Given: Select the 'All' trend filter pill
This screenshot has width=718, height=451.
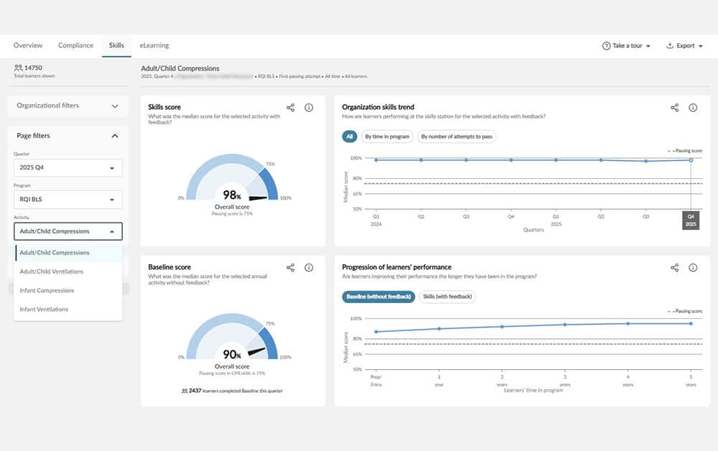Looking at the screenshot, I should tap(350, 136).
